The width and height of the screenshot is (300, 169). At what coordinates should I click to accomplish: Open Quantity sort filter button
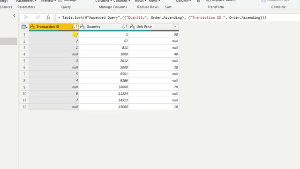pos(126,27)
